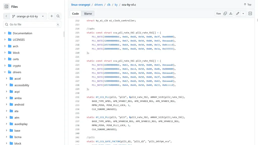Switch to the Blame tab

pyautogui.click(x=88, y=14)
